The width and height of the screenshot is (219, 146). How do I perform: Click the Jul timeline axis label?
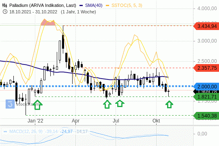coord(116,121)
